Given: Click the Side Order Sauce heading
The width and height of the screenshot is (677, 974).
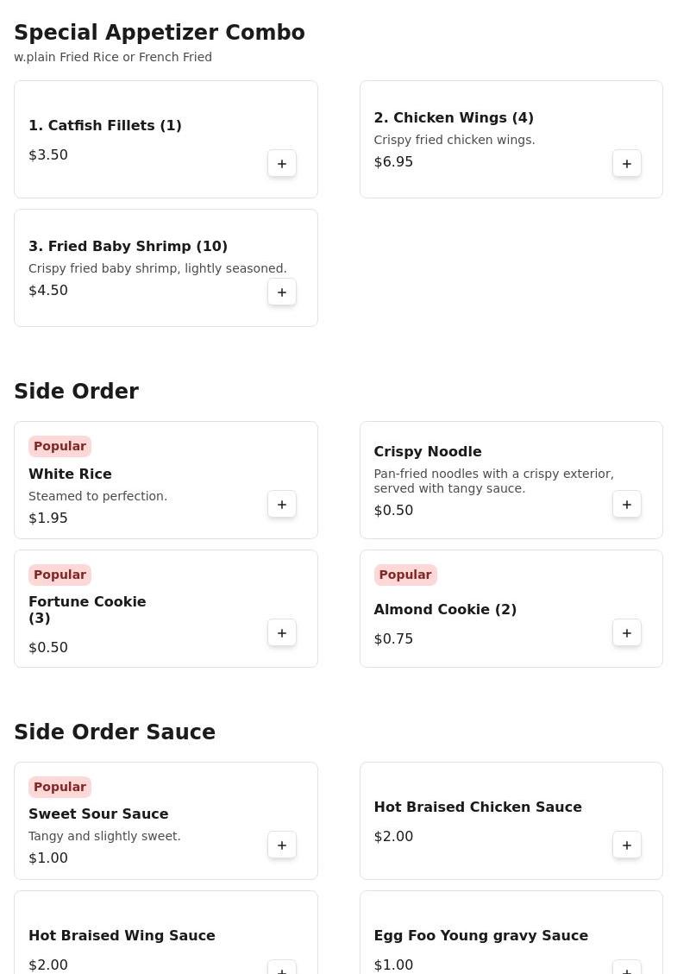Looking at the screenshot, I should tap(115, 732).
